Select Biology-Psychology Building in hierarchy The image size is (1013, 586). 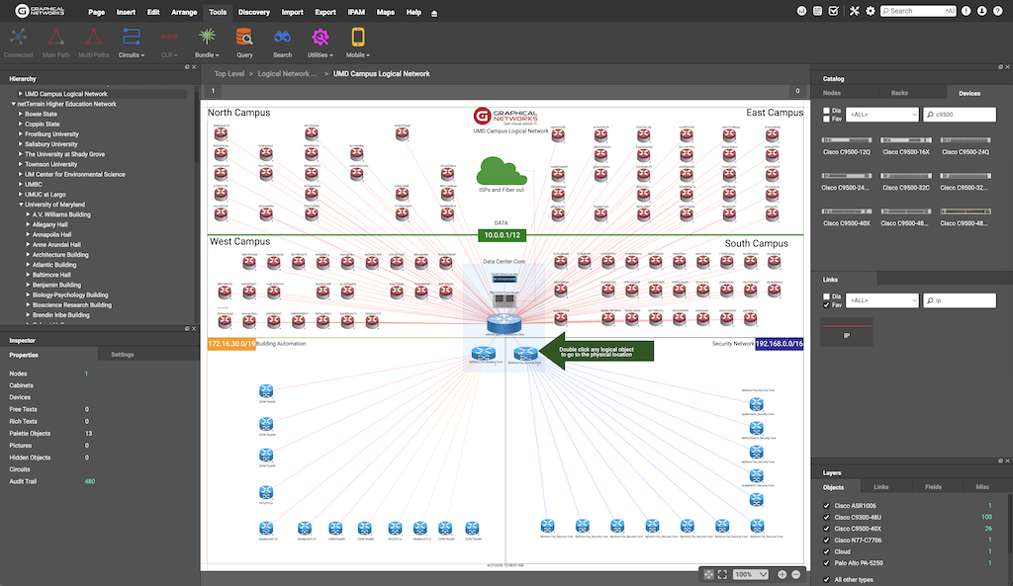coord(70,294)
